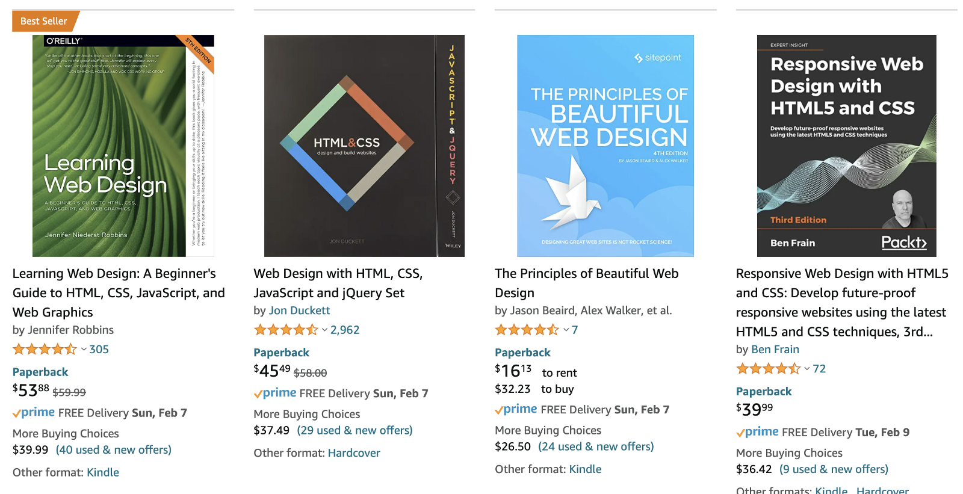Open the title of The Principles of Beautiful Web Design
The image size is (963, 494).
click(586, 283)
